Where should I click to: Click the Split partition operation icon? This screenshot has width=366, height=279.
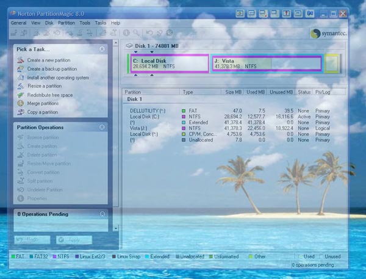click(21, 181)
